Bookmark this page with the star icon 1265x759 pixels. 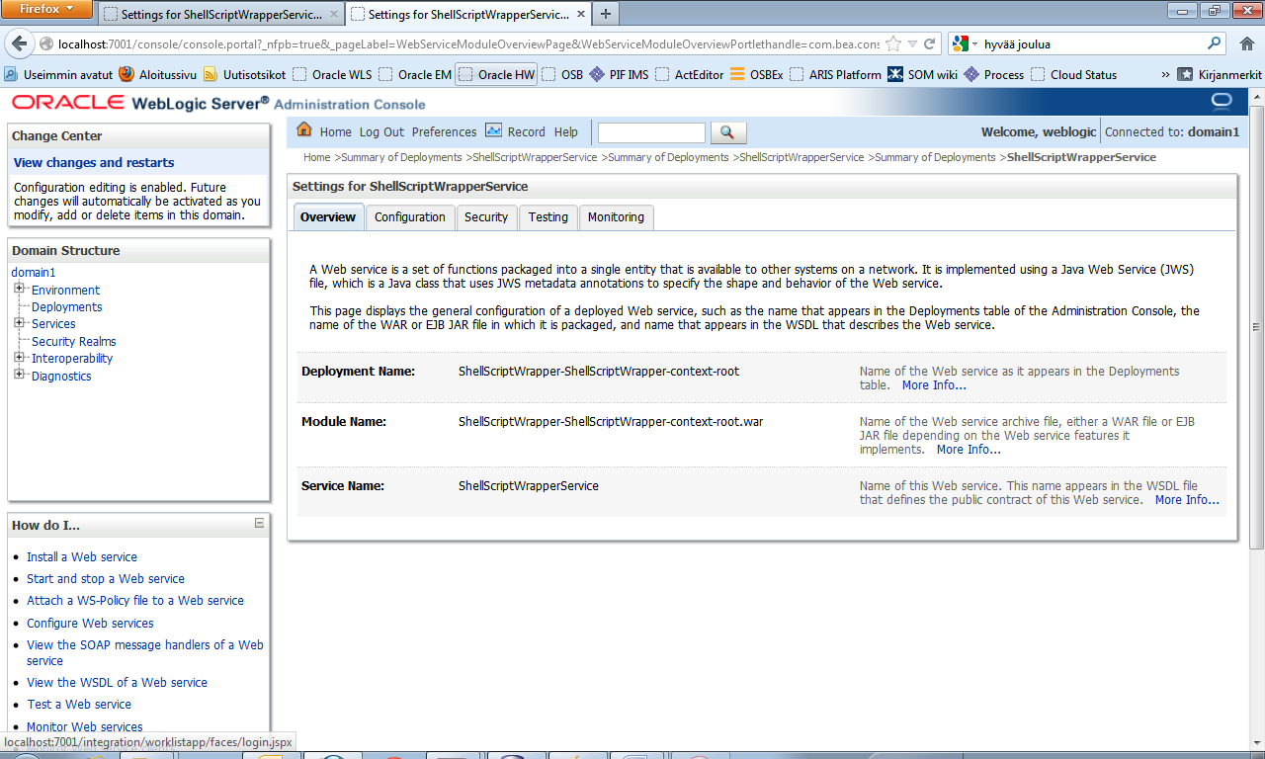pyautogui.click(x=893, y=44)
